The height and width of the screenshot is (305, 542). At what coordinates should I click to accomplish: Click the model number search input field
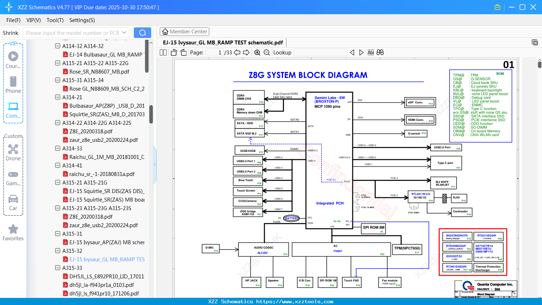tap(73, 33)
